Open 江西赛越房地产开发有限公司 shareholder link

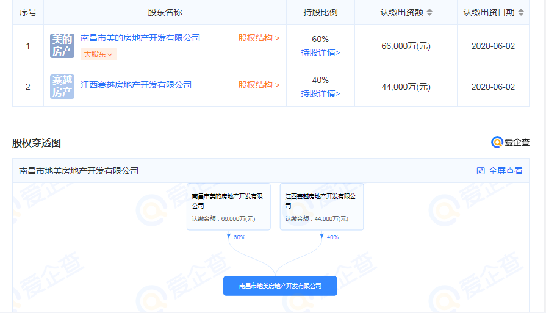pos(136,85)
